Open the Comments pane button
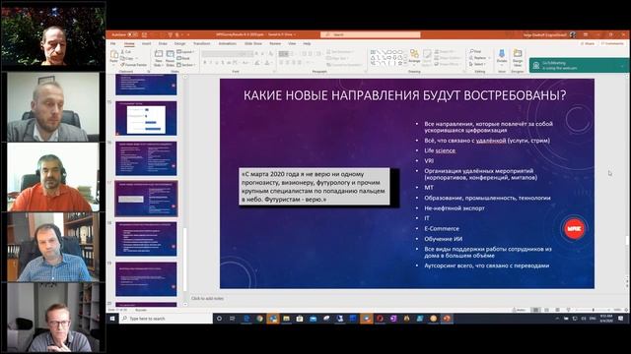This screenshot has width=631, height=354. click(611, 43)
